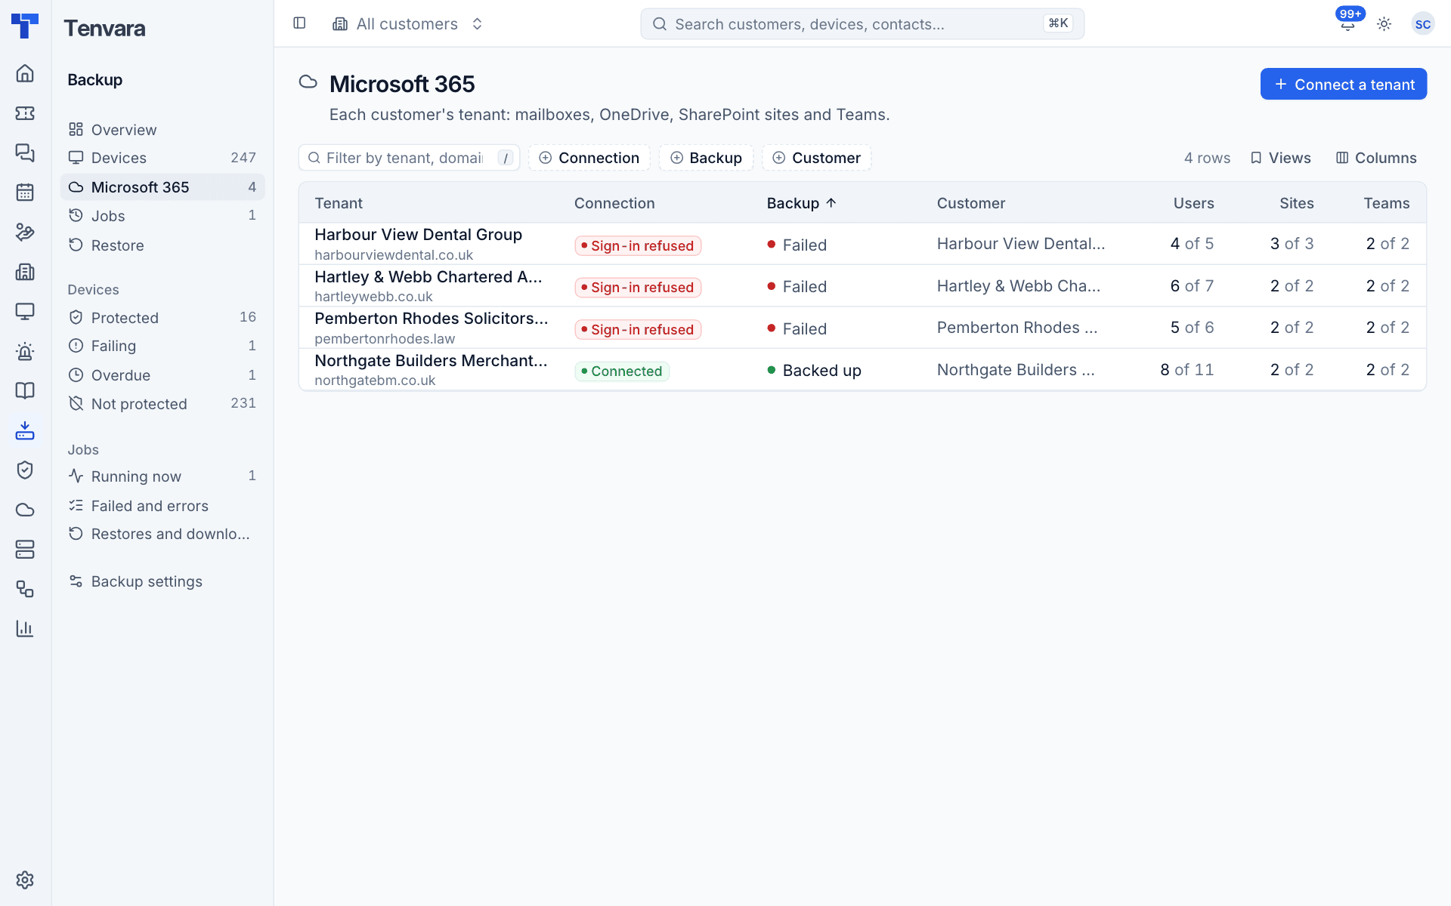Show Failing devices
Screen dimensions: 1451x906
point(162,346)
